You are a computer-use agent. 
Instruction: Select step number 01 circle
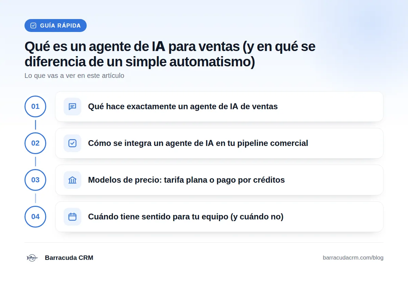[x=35, y=106]
